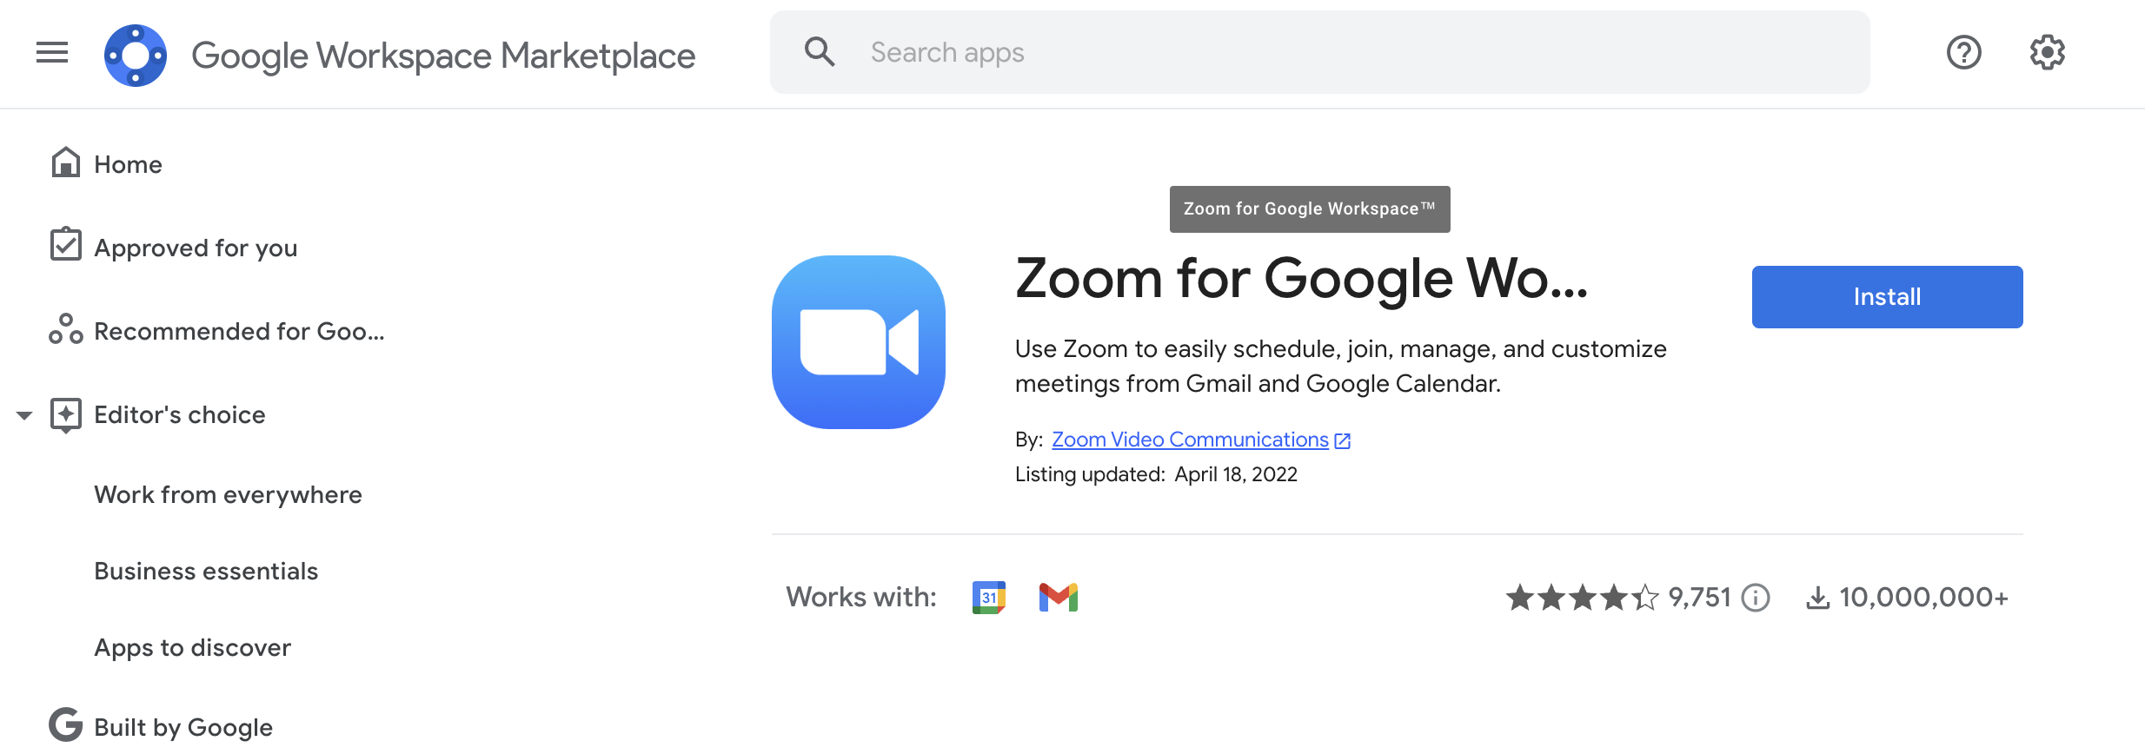Click the search magnifier icon
2145x754 pixels.
point(820,52)
